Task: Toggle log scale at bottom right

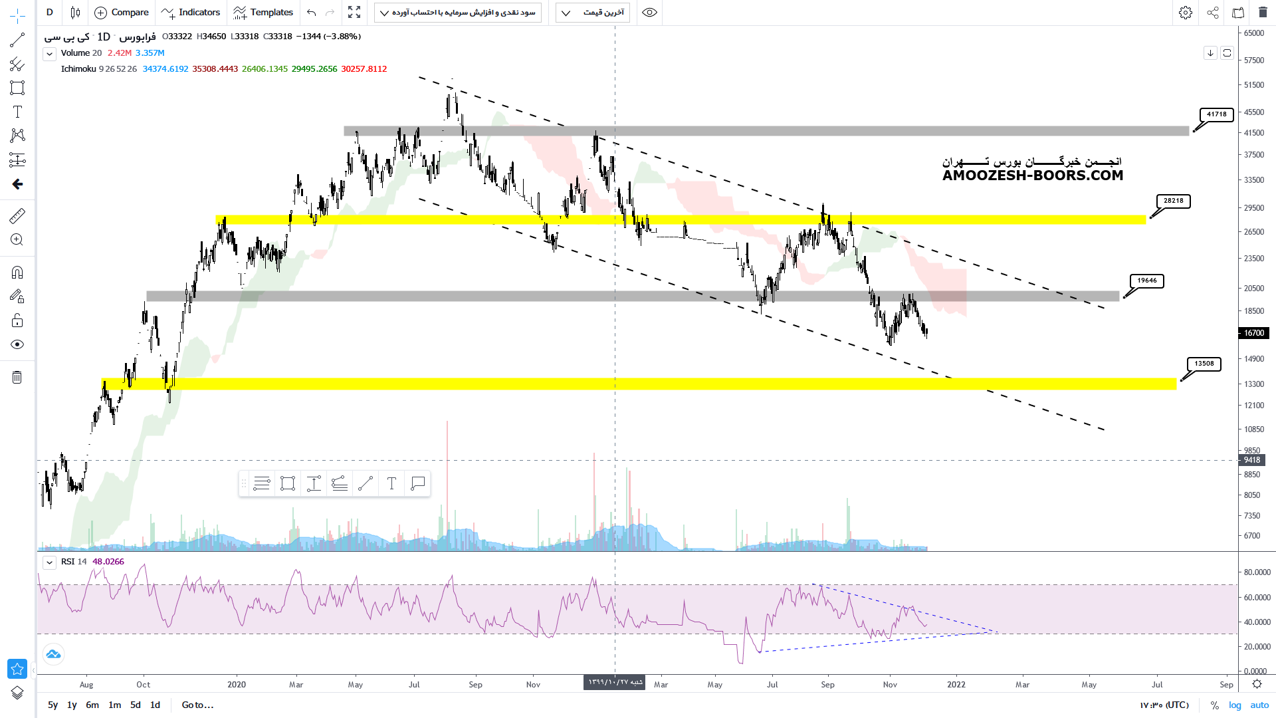Action: (1235, 705)
